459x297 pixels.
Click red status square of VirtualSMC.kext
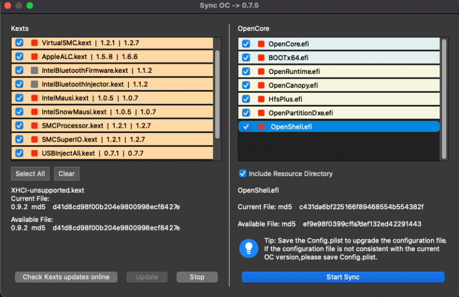34,43
